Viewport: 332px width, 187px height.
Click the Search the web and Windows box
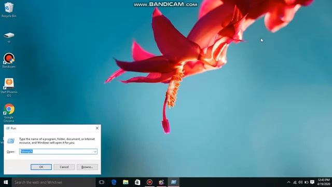coord(53,182)
